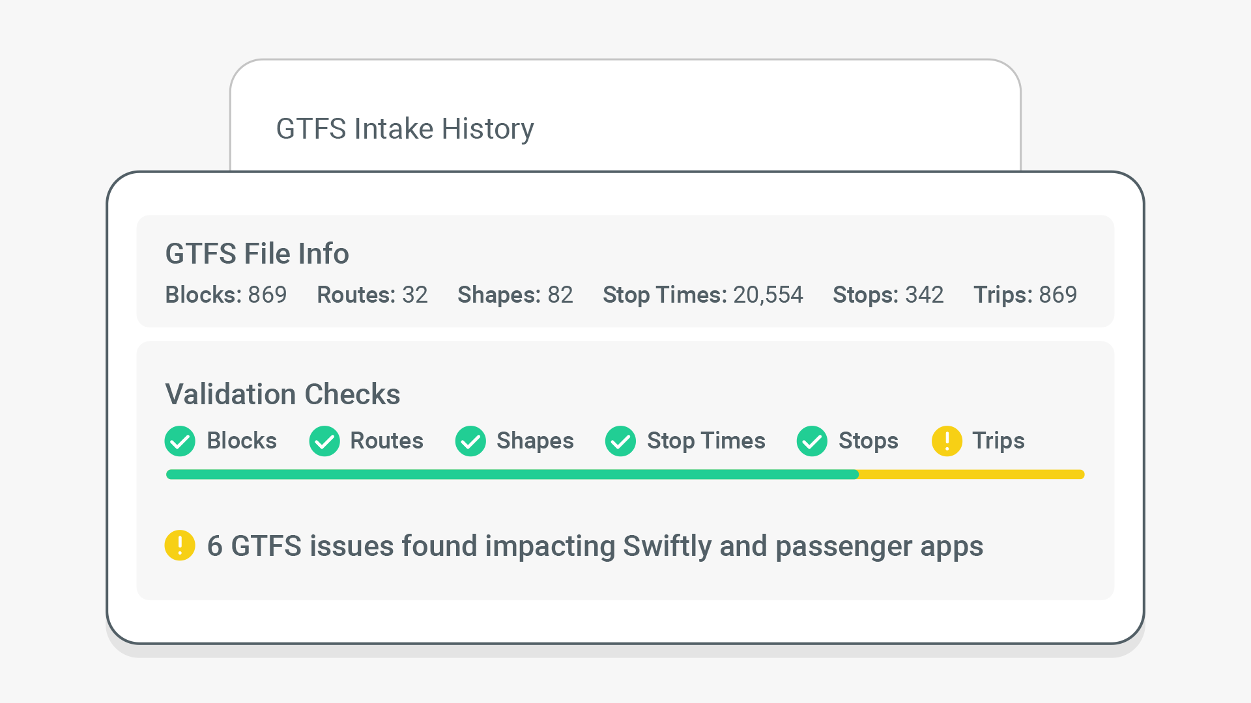
Task: Click the green checkmark beside Shapes
Action: click(x=470, y=441)
